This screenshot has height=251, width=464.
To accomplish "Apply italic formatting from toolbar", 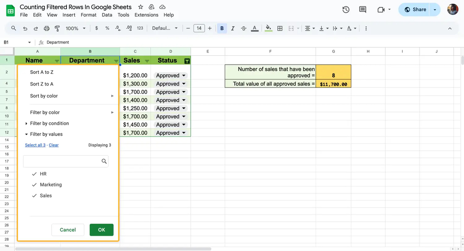I will [x=232, y=28].
